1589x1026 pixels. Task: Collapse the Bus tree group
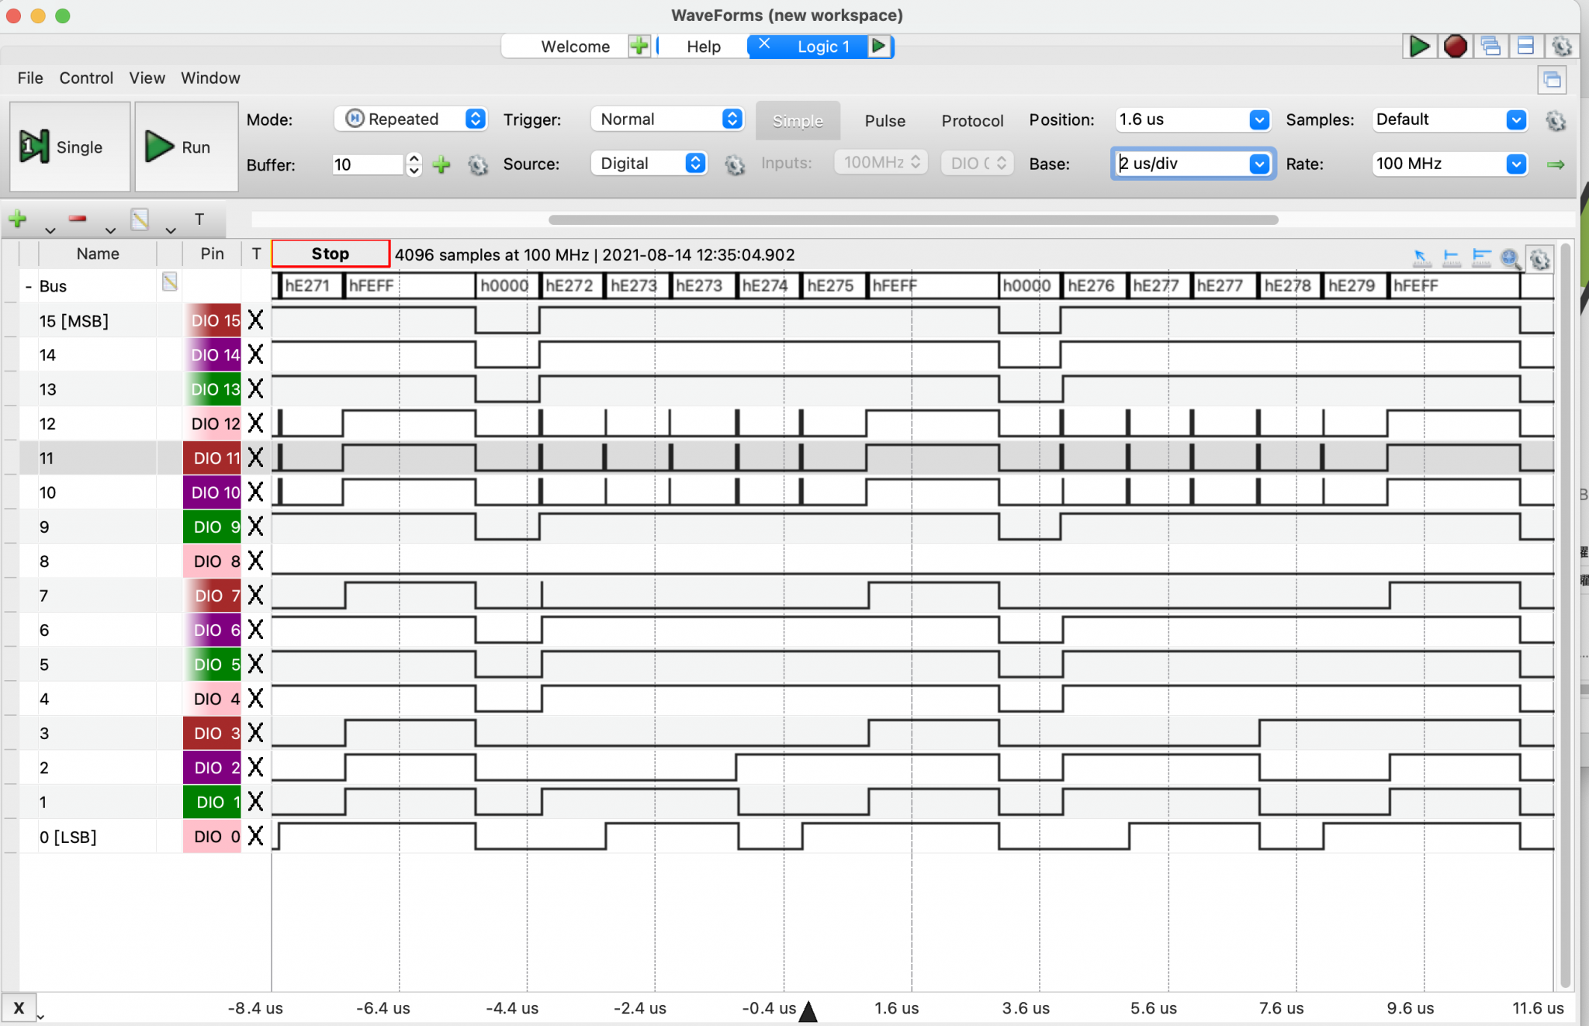(29, 286)
